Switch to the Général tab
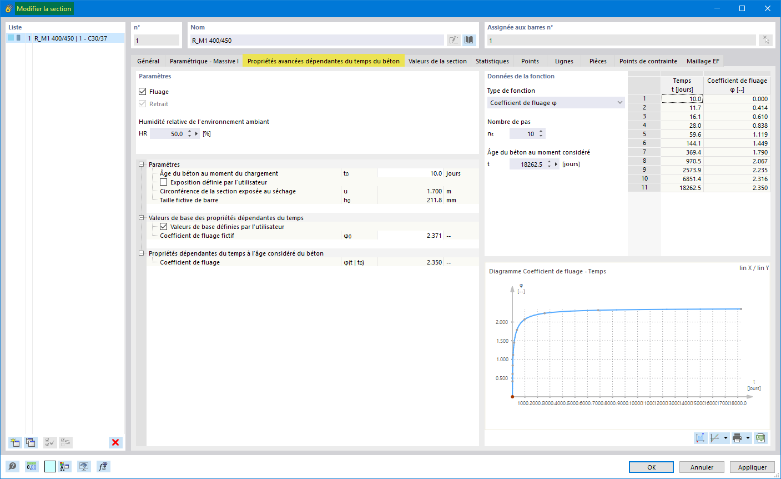This screenshot has height=479, width=781. pyautogui.click(x=148, y=61)
